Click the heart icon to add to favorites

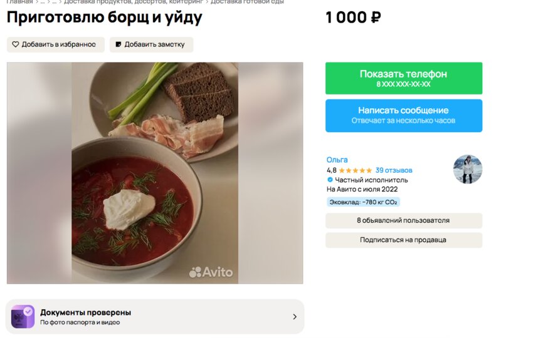(16, 44)
